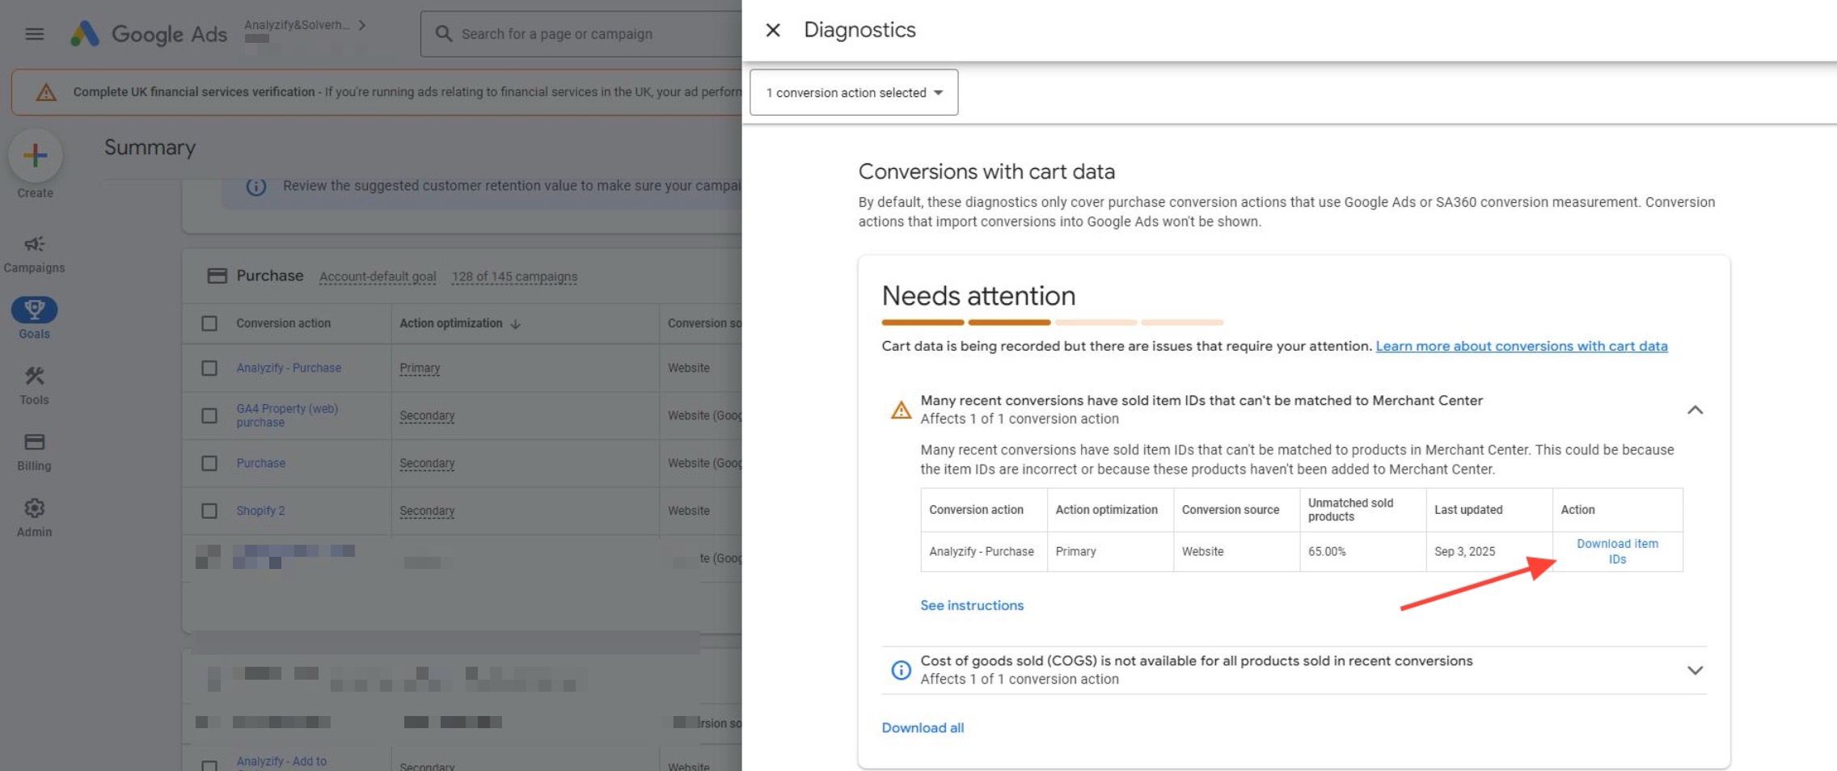
Task: Open the conversion action selected dropdown
Action: tap(854, 92)
